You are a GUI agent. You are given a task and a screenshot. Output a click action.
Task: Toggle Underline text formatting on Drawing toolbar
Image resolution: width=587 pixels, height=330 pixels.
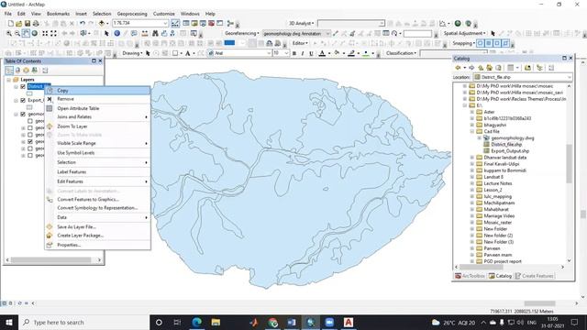click(x=311, y=53)
